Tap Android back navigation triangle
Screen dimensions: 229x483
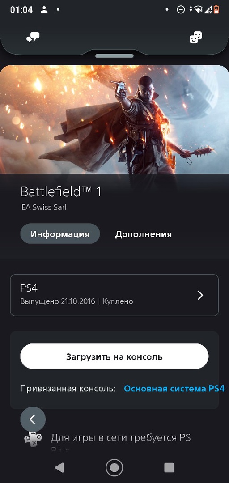(59, 467)
